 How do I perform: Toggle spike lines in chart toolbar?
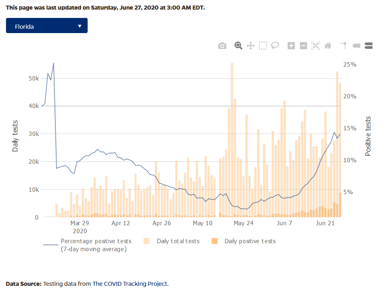click(343, 46)
